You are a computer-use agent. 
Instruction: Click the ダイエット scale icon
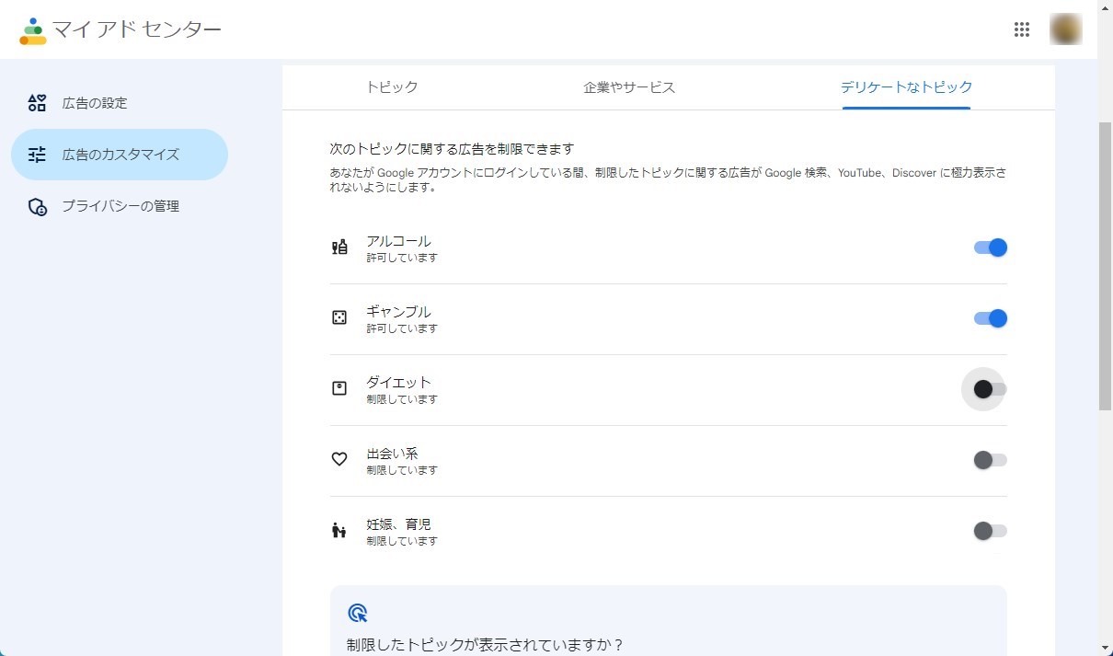tap(339, 388)
